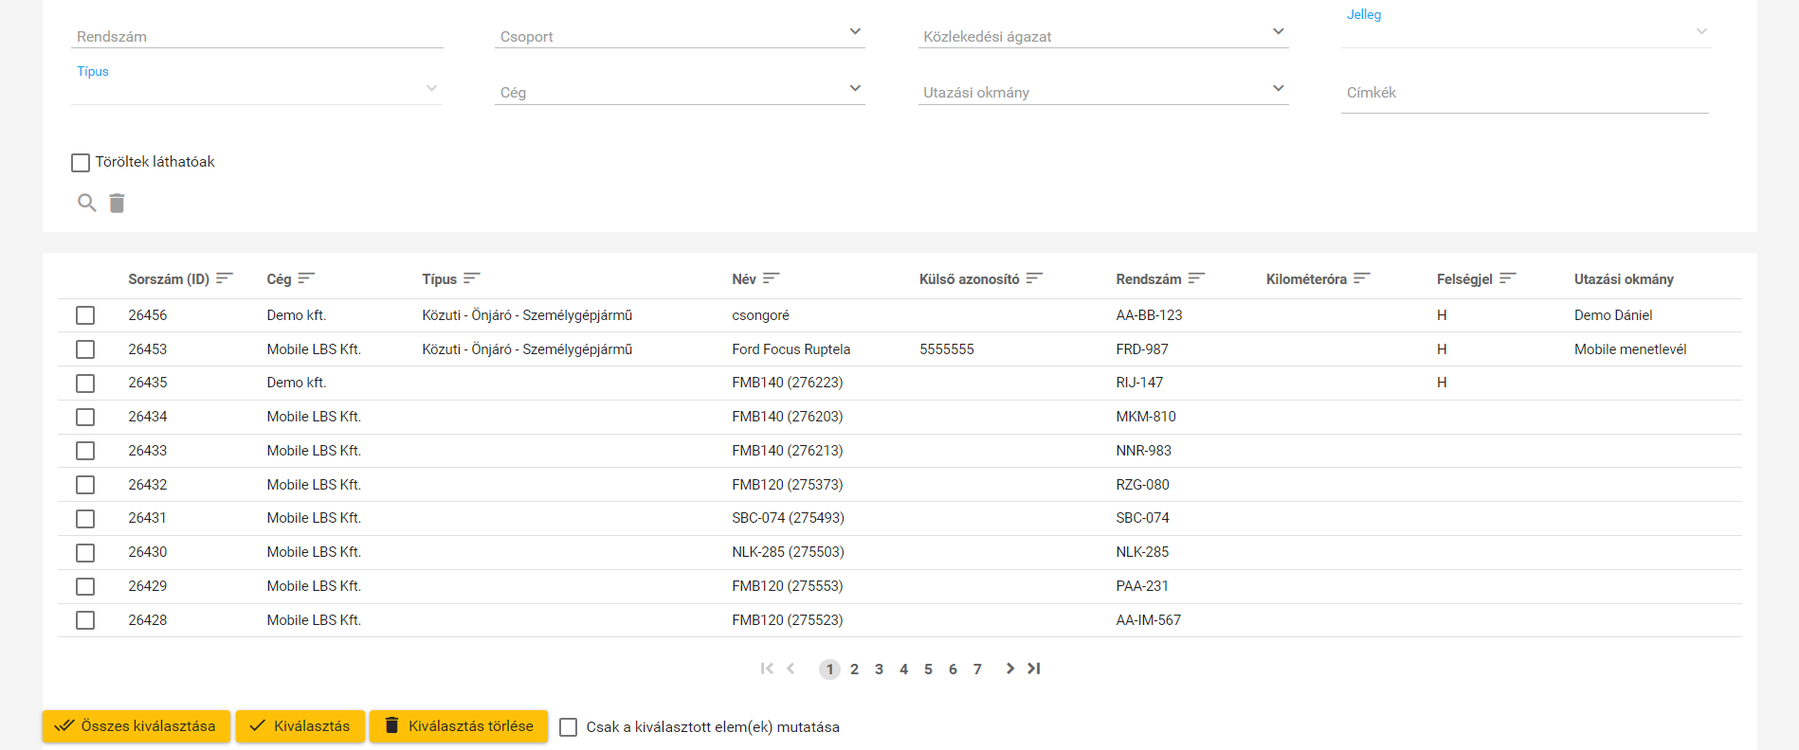Select row checkbox for ID 26456
This screenshot has width=1799, height=750.
click(85, 315)
